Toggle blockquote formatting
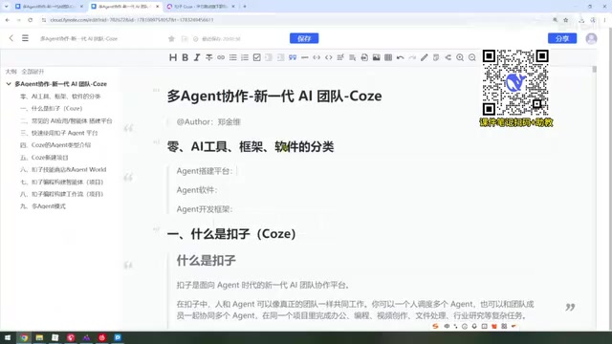Viewport: 612px width, 344px height. (293, 57)
